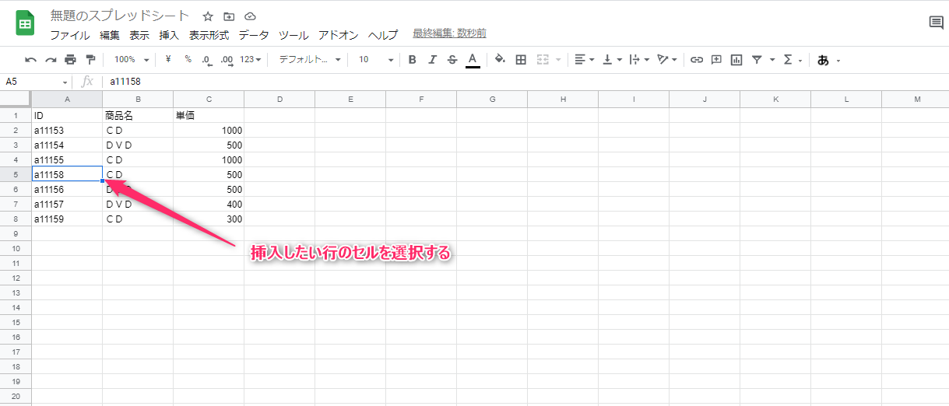Open the zoom 100% dropdown
949x406 pixels.
click(131, 59)
